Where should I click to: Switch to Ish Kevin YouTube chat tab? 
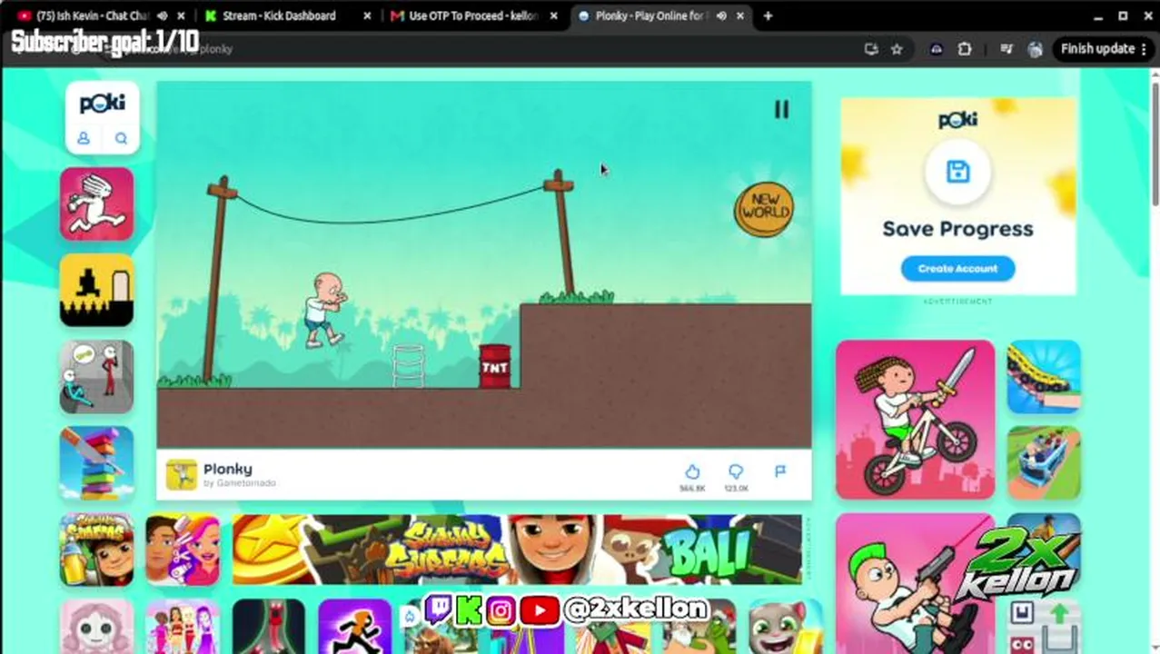point(91,15)
